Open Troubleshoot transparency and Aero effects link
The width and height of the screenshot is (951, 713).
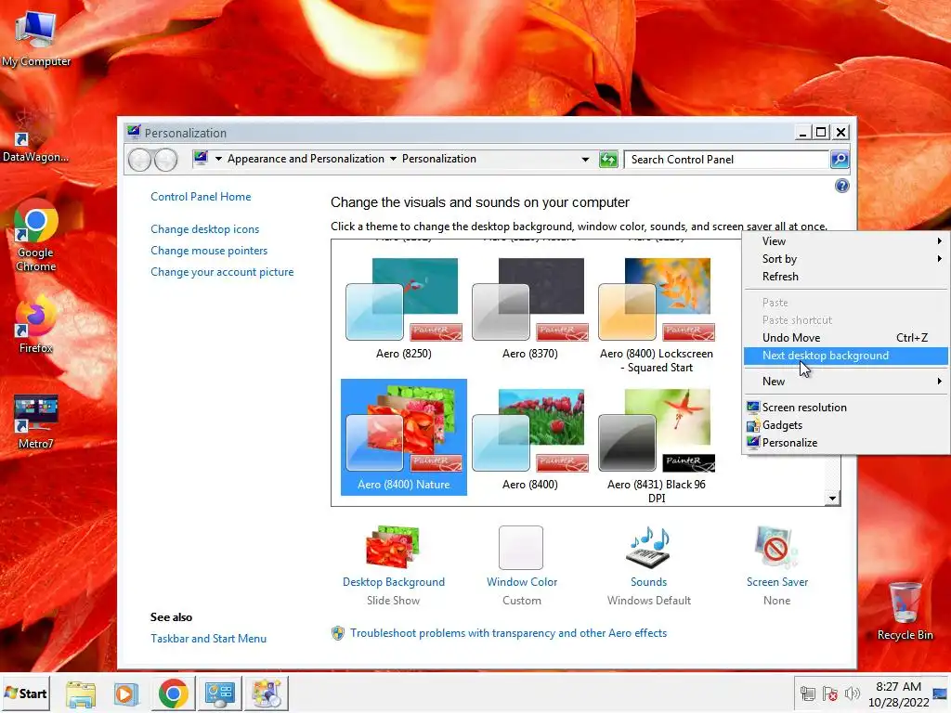[x=508, y=633]
